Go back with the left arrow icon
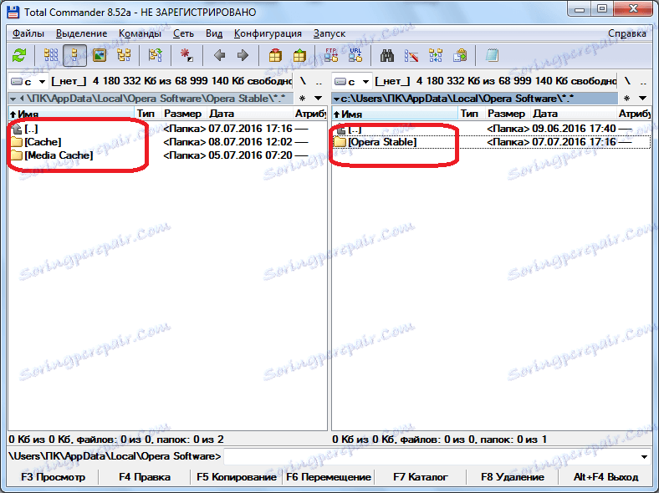Screen dimensions: 659x493 point(219,55)
